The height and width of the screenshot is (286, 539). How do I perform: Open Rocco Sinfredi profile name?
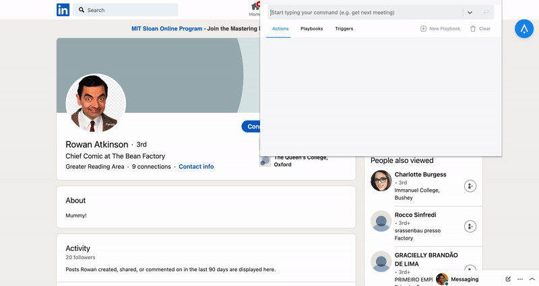[415, 215]
